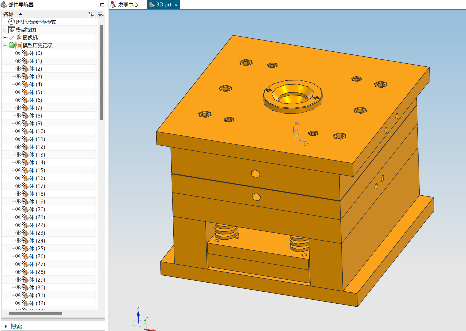Expand the 模型视图 tree node
This screenshot has width=466, height=331.
(5, 30)
